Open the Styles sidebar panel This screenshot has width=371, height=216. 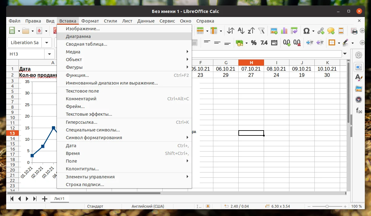point(358,77)
